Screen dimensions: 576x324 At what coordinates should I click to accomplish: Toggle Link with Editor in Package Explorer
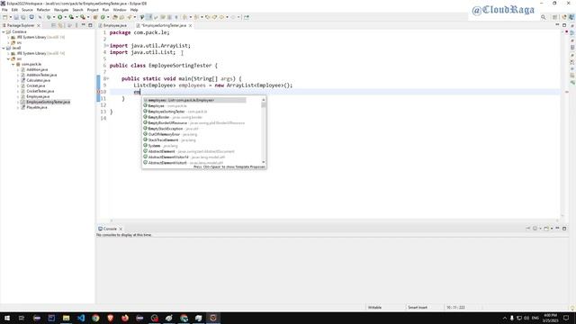tap(61, 25)
